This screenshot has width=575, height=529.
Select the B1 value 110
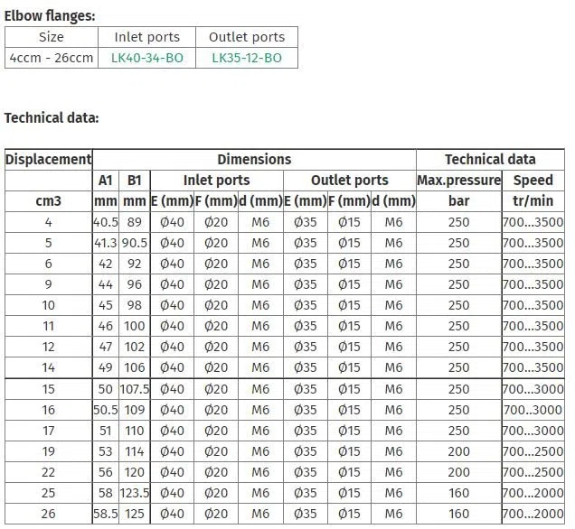134,431
